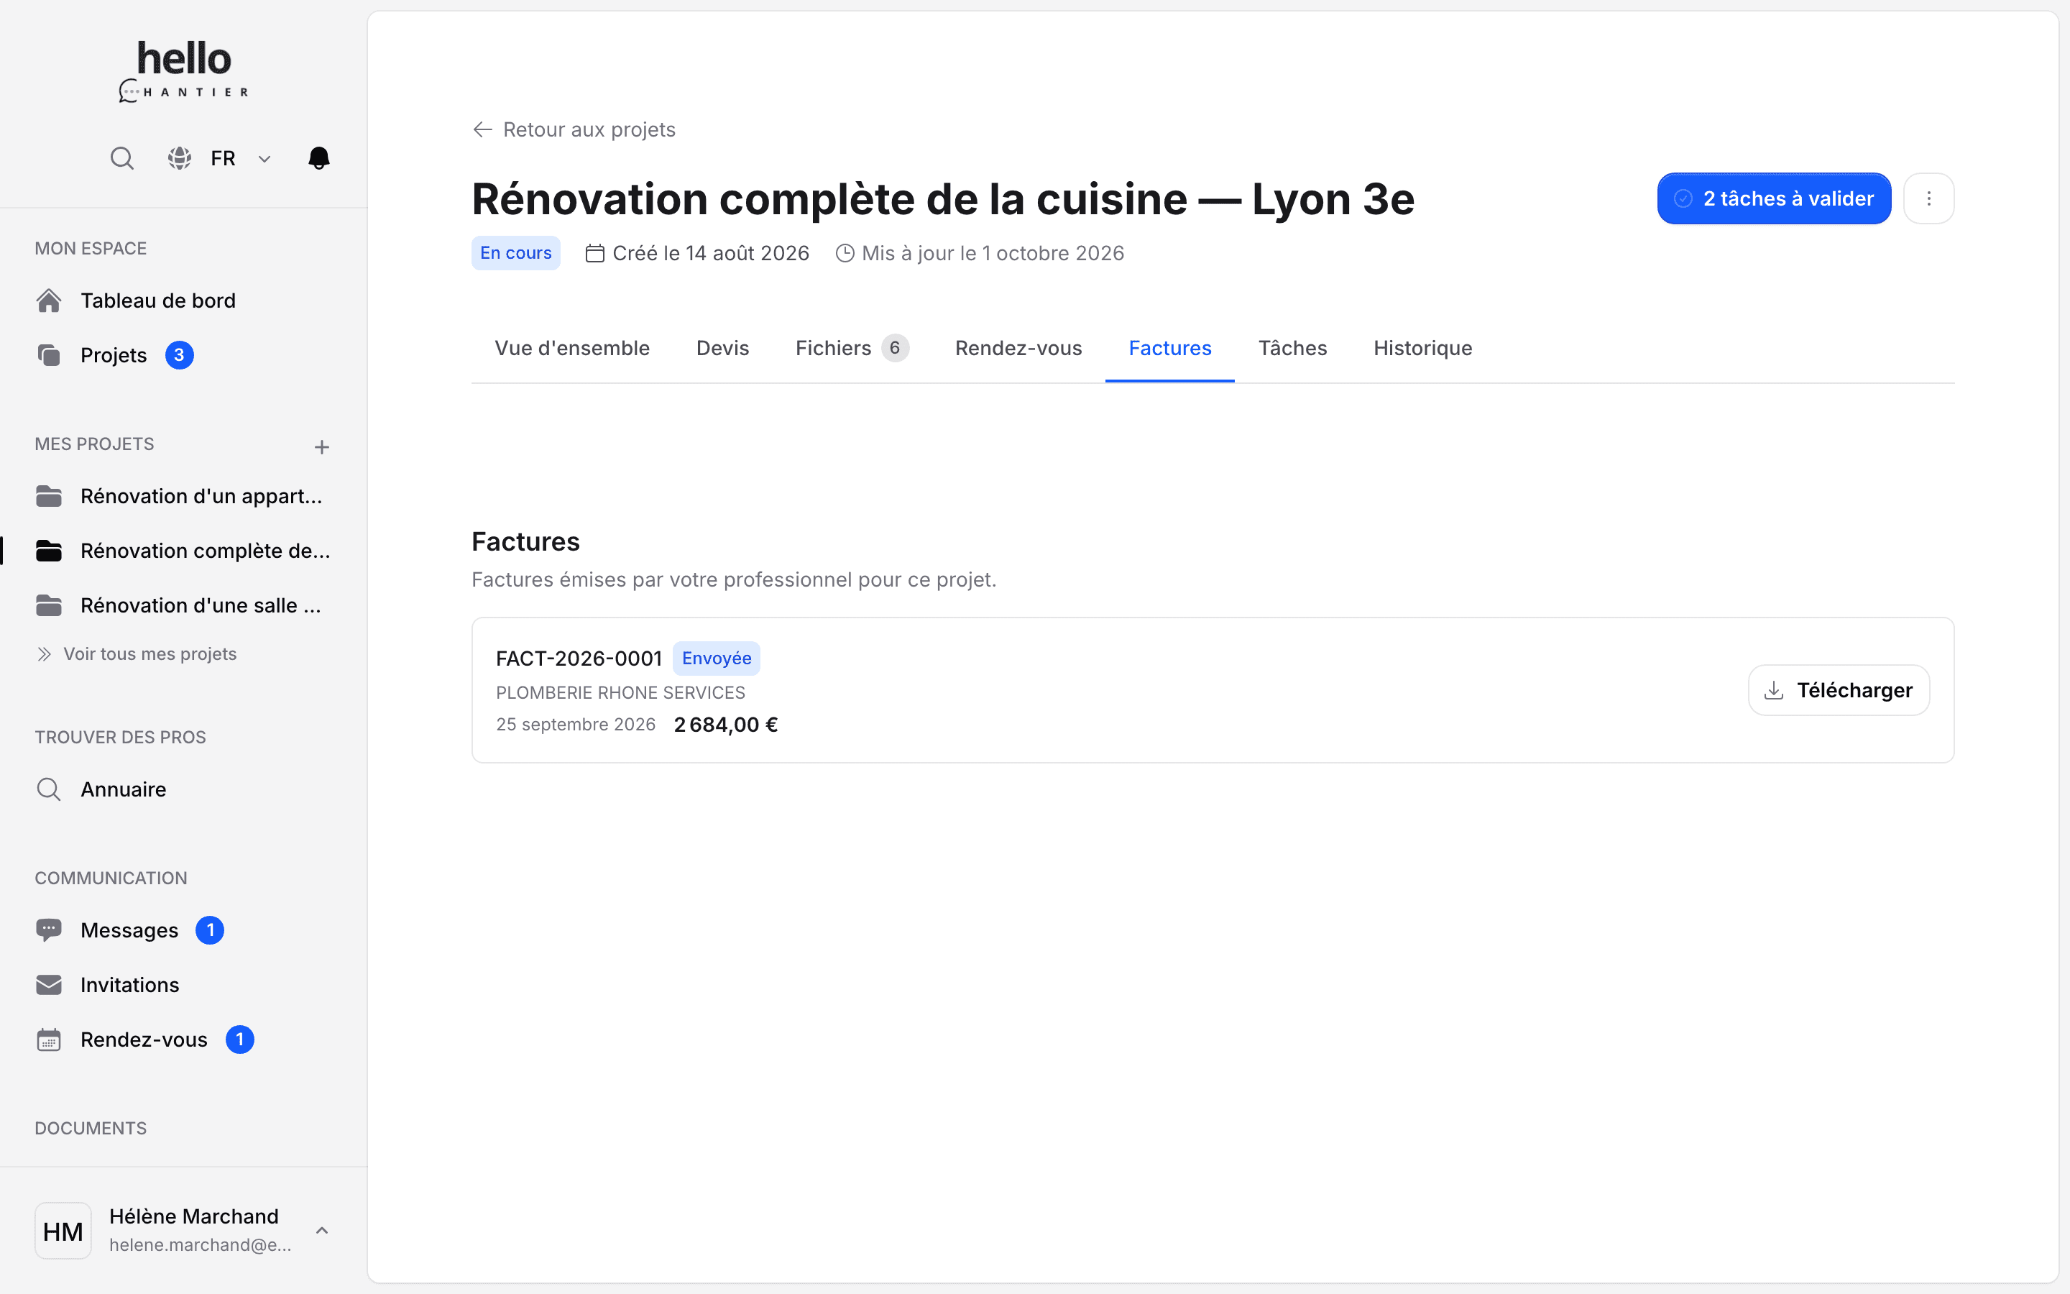Click the Projets stack icon
2070x1294 pixels.
[x=49, y=355]
